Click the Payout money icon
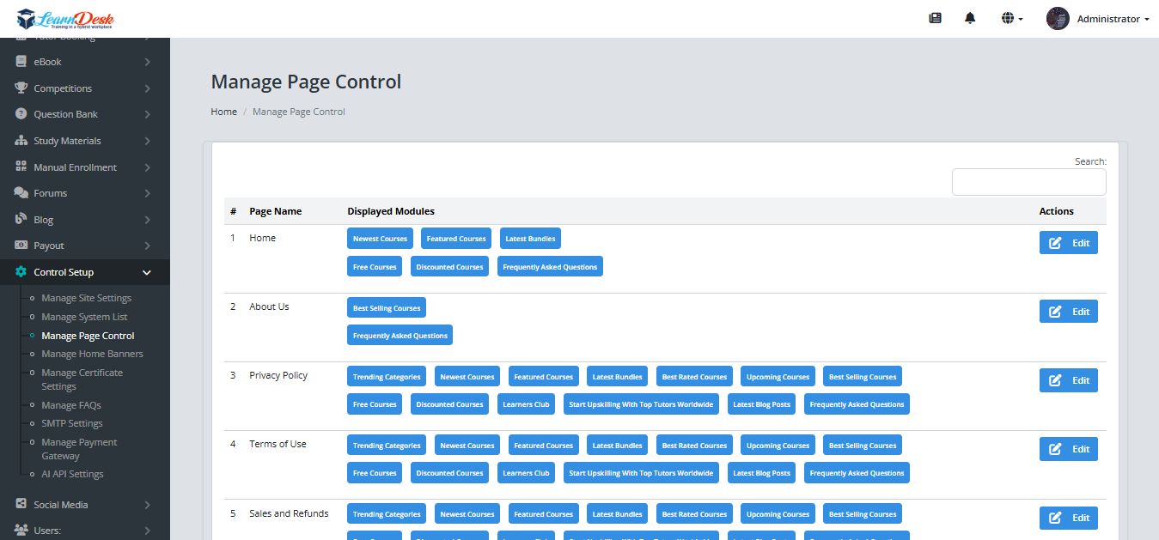1159x540 pixels. pos(21,246)
